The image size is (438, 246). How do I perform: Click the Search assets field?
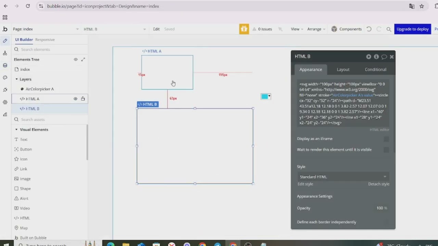pos(50,120)
